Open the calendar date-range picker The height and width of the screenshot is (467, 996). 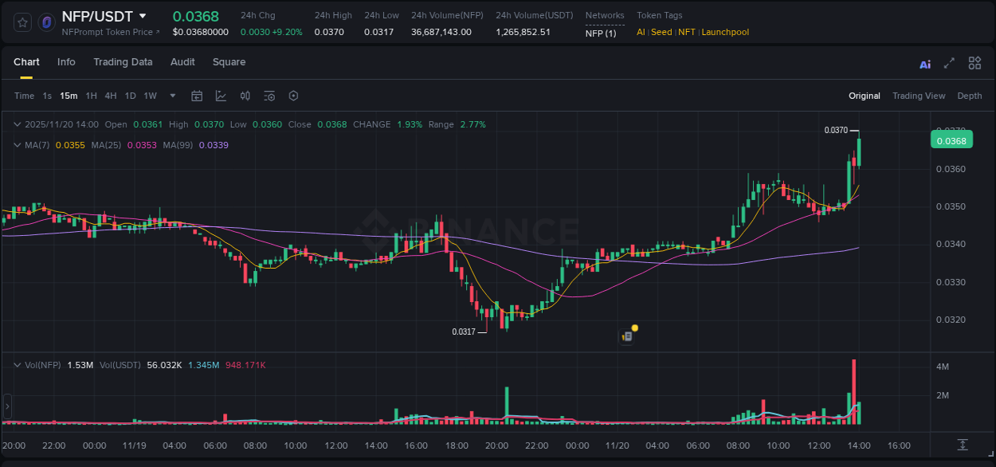197,95
